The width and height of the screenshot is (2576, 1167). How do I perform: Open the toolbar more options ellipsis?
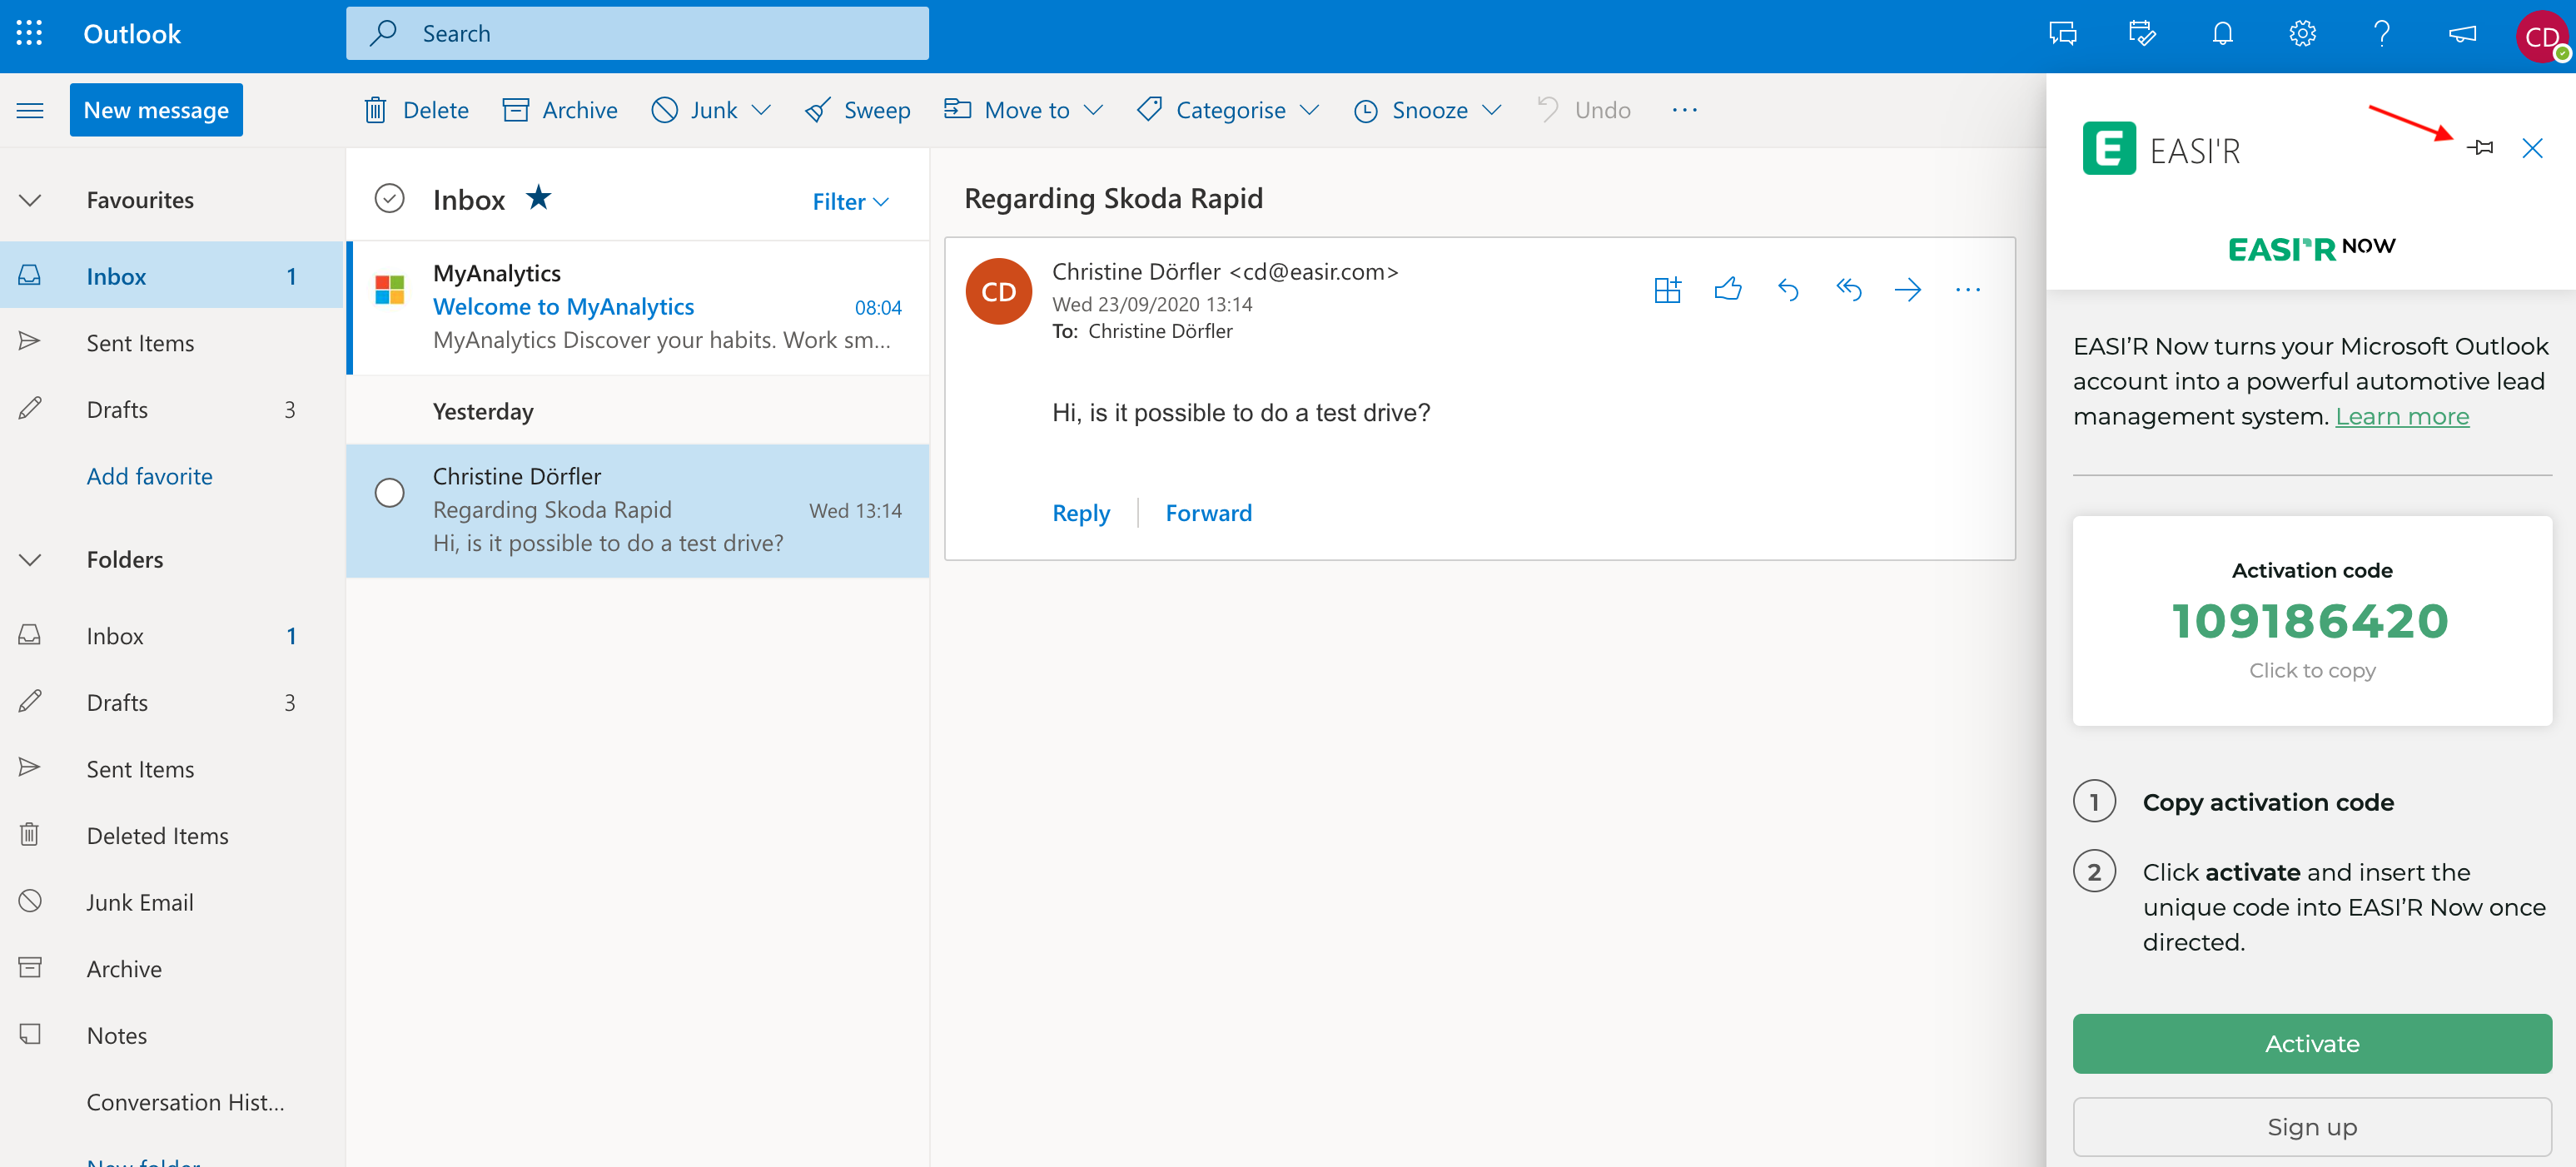click(x=1684, y=110)
